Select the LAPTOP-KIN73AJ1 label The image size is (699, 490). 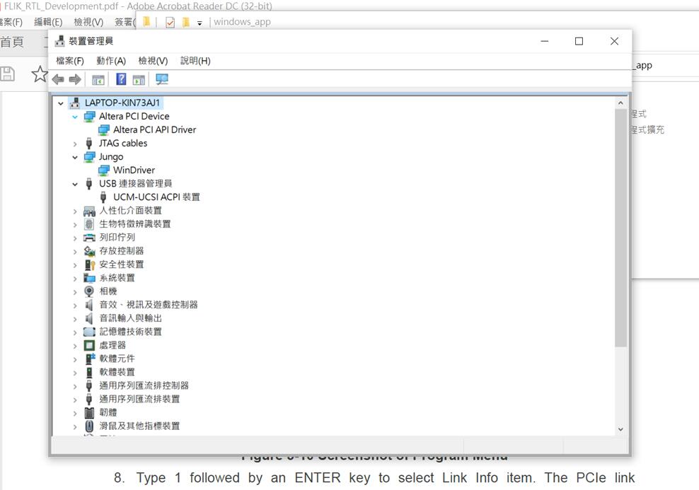[122, 103]
